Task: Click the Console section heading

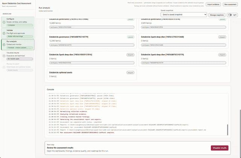Action: pos(50,90)
